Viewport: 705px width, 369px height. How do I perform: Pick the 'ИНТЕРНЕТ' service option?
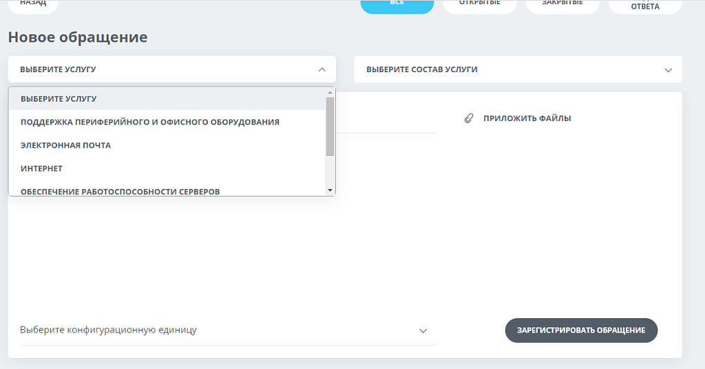pyautogui.click(x=41, y=168)
